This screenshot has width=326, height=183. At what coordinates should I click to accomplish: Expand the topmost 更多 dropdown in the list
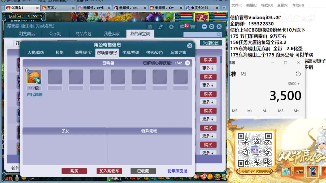(208, 68)
